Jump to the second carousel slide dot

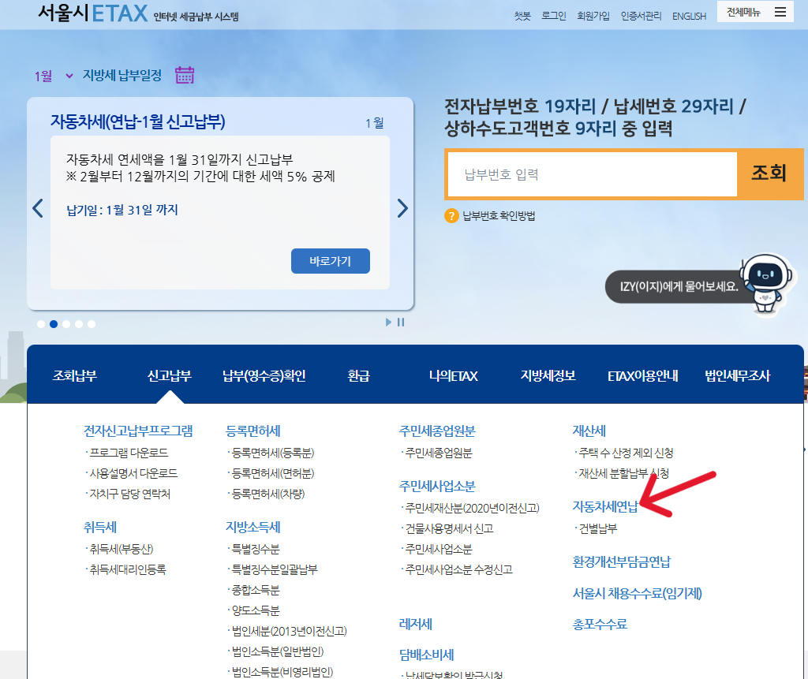point(54,323)
